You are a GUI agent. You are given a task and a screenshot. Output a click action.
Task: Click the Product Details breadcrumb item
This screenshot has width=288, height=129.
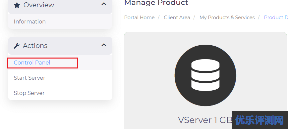(276, 18)
